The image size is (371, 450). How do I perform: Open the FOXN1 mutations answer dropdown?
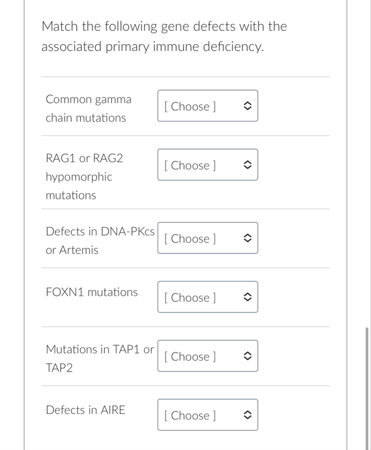coord(207,298)
